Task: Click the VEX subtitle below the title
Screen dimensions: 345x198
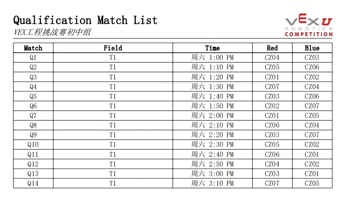Action: tap(52, 33)
